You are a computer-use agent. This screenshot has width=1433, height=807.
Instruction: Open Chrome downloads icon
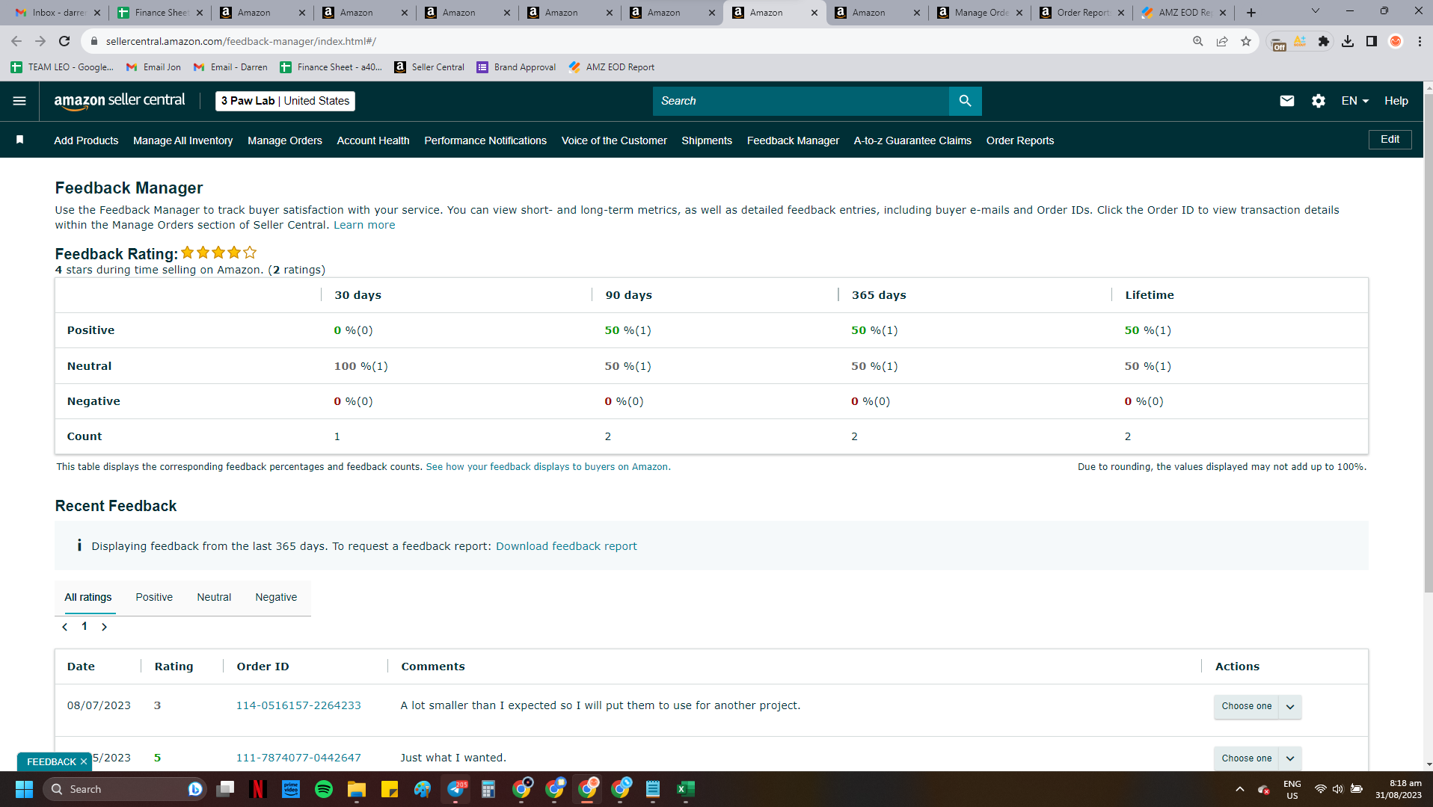(x=1348, y=41)
